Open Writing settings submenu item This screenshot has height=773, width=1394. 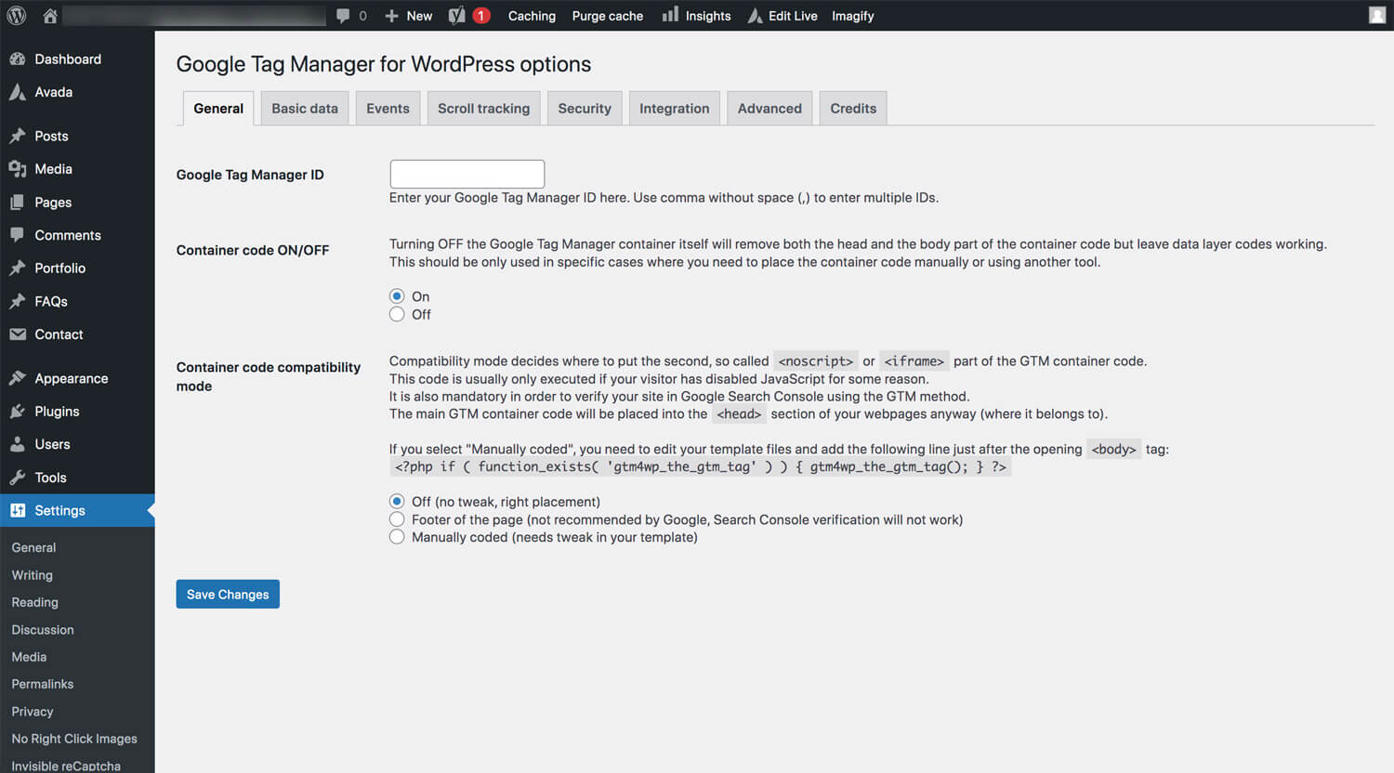pyautogui.click(x=32, y=575)
